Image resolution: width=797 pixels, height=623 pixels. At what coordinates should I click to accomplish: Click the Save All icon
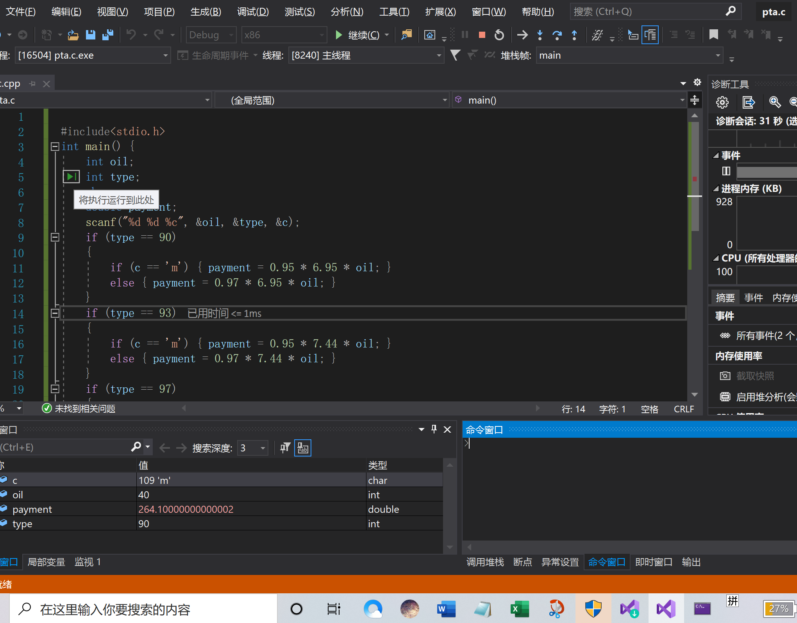107,35
